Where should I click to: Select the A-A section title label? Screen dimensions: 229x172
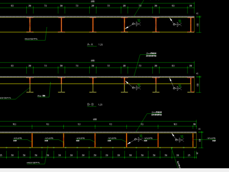point(90,44)
